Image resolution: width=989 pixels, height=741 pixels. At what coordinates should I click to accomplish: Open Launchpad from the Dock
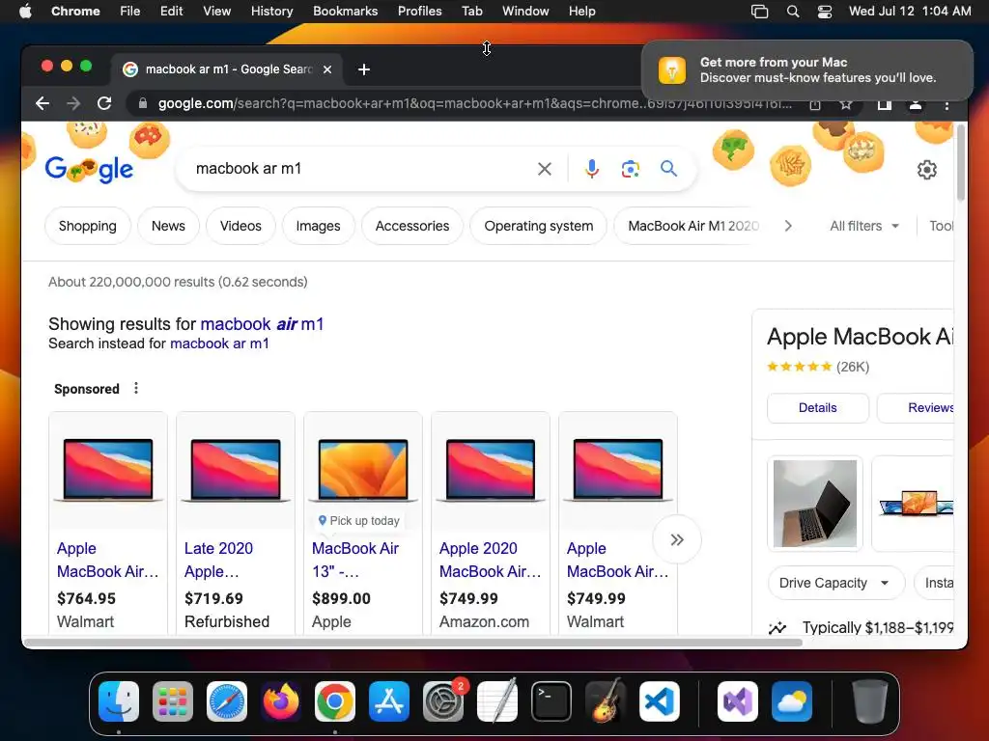pos(173,701)
